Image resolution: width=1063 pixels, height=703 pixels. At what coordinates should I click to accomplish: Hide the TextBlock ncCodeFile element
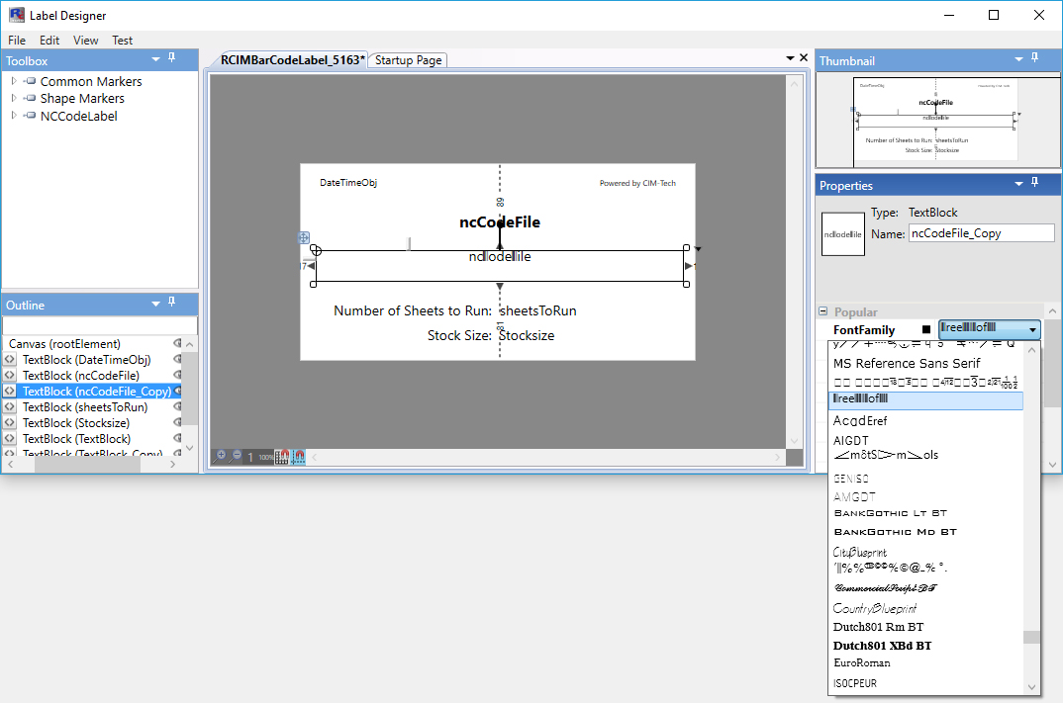click(x=177, y=375)
